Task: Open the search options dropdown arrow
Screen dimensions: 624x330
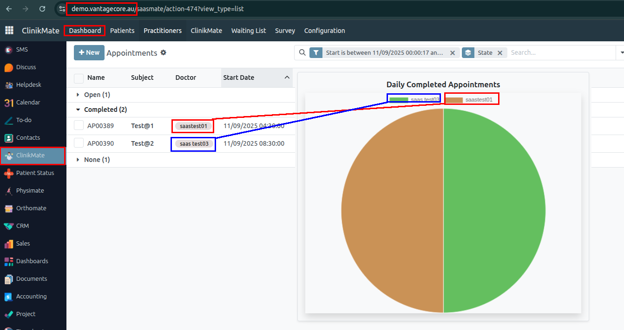Action: (621, 53)
